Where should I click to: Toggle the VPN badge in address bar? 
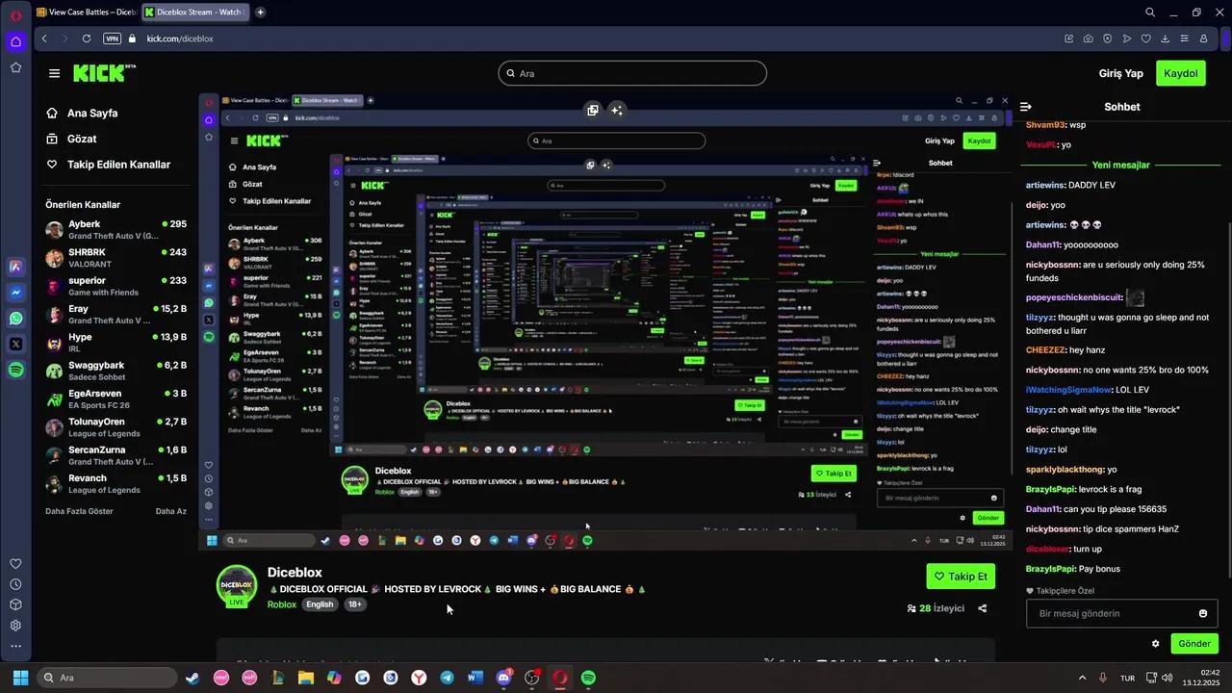[112, 38]
